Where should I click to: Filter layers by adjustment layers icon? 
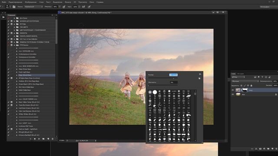tap(259, 77)
